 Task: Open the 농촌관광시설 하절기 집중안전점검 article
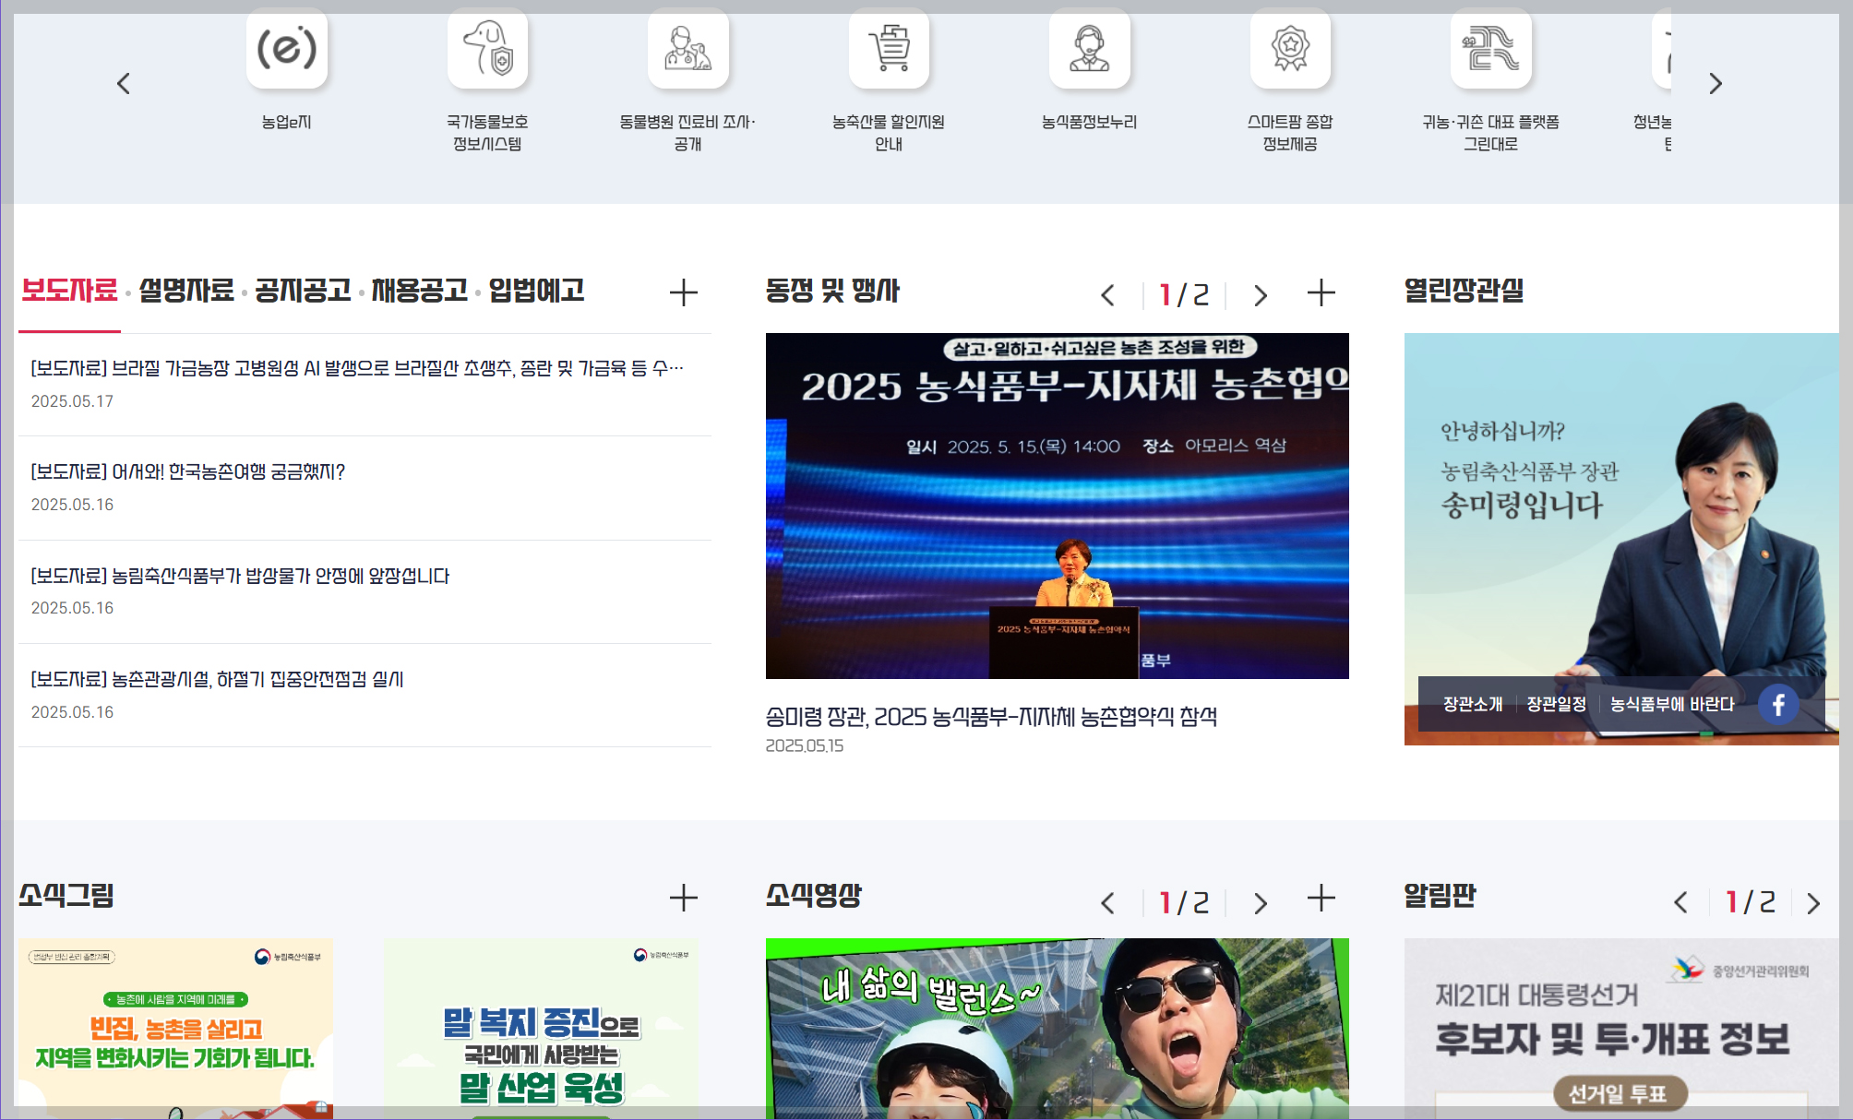(218, 680)
